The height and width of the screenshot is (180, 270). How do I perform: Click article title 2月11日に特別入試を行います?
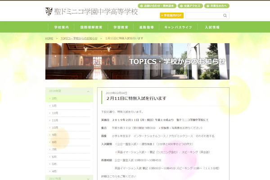pyautogui.click(x=136, y=99)
